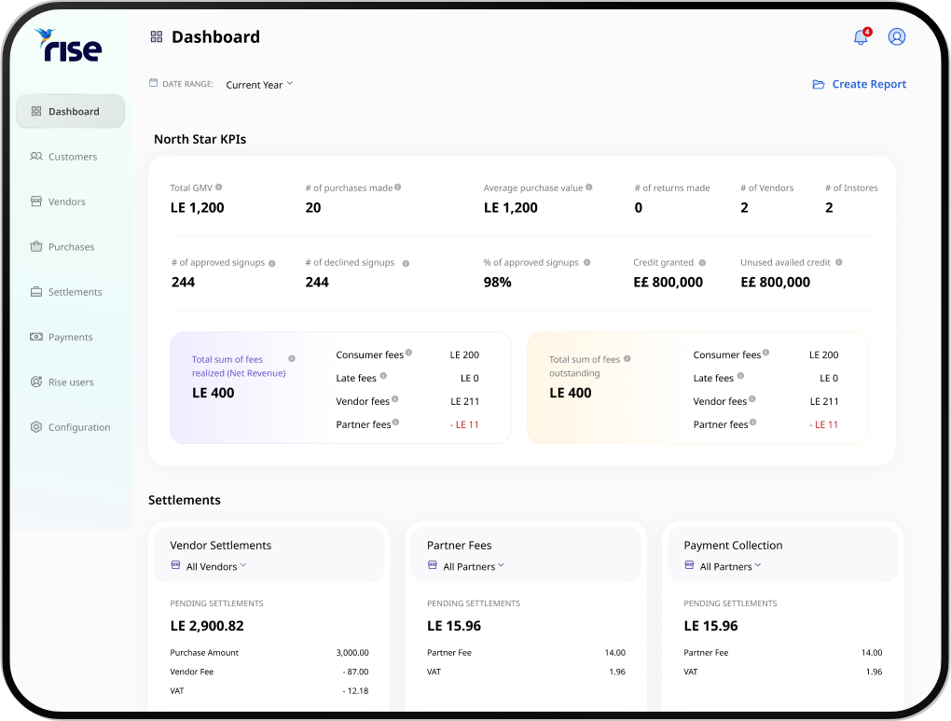Open All Partners dropdown under Partner Fees

point(473,566)
